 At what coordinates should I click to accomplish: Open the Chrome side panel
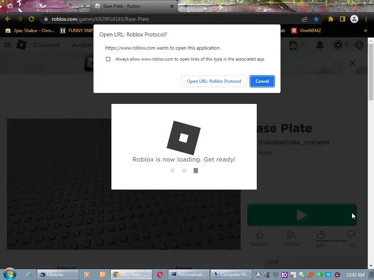point(343,19)
